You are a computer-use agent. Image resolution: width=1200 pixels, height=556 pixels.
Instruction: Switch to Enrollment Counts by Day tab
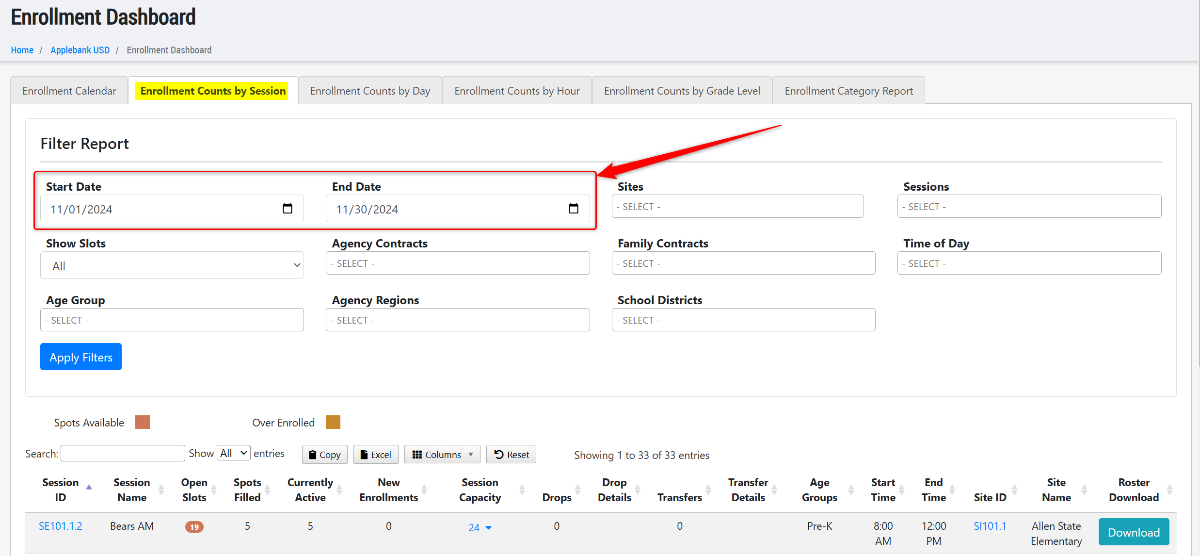coord(370,91)
